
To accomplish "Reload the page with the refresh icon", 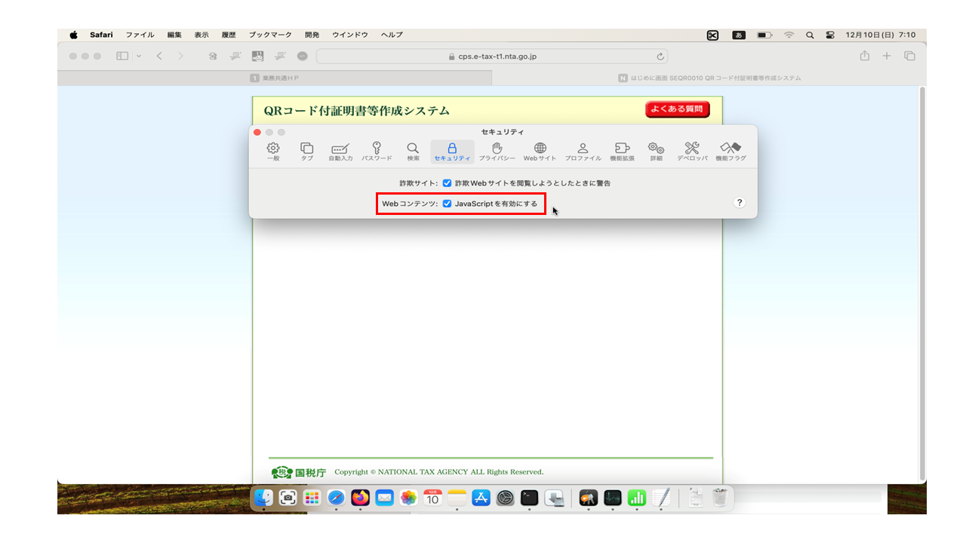I will pyautogui.click(x=660, y=57).
